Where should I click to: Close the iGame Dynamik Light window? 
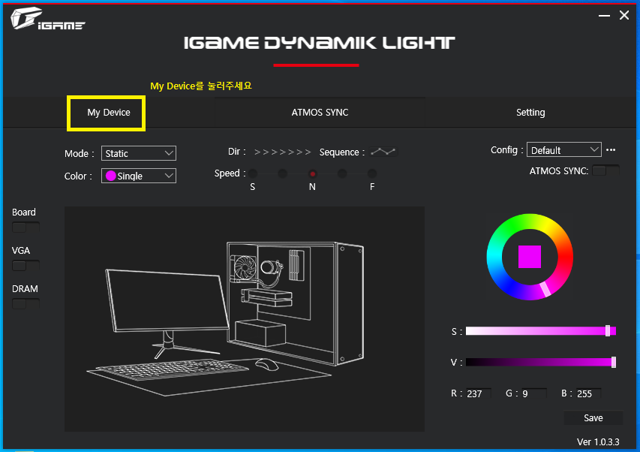point(624,15)
